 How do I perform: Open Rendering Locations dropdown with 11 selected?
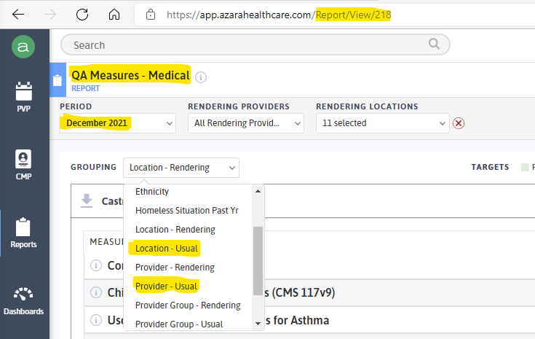[x=382, y=123]
